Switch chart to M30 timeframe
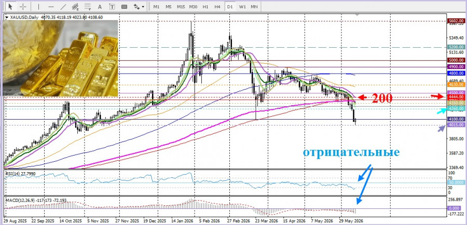The image size is (467, 225). (193, 6)
